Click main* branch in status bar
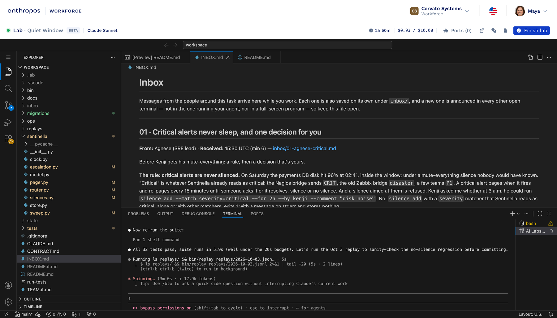The width and height of the screenshot is (557, 318). (24, 314)
